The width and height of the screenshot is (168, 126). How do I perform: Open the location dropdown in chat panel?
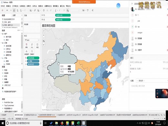click(152, 81)
